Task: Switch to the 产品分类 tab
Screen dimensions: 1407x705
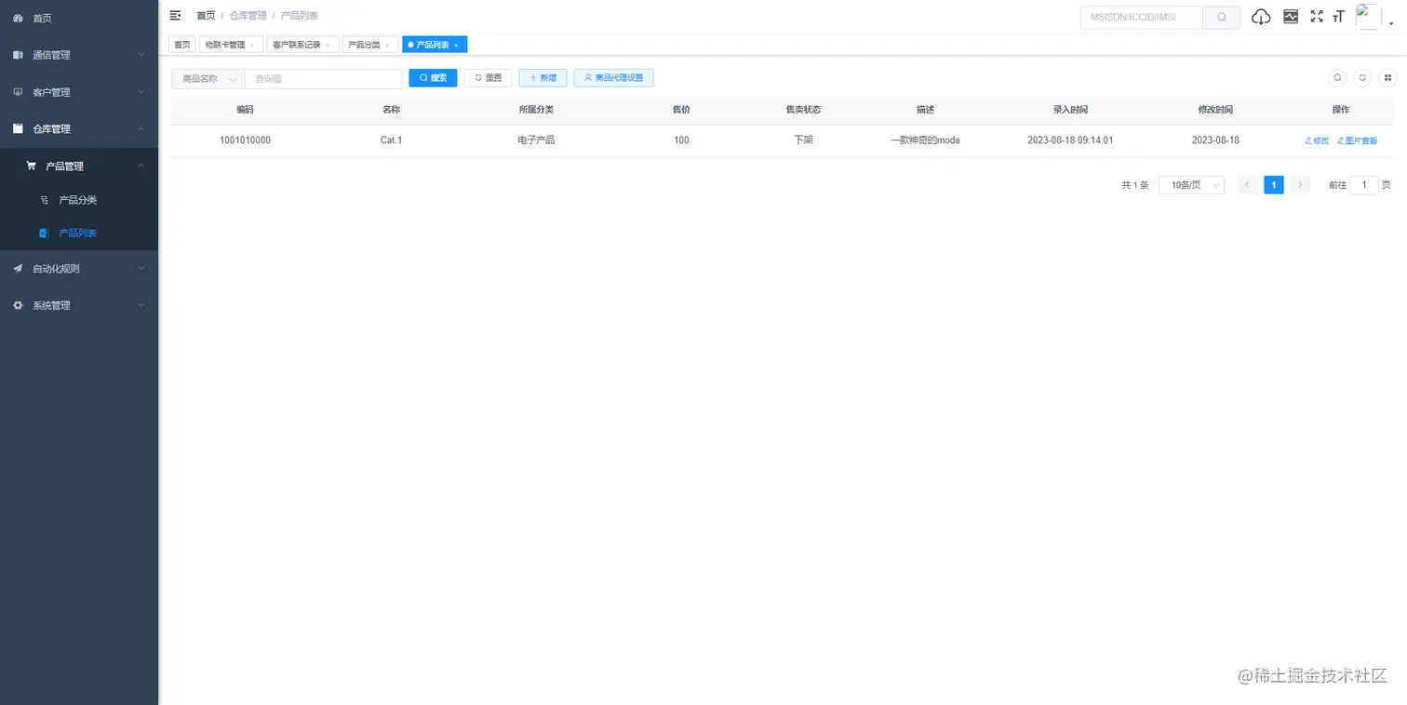Action: coord(364,45)
